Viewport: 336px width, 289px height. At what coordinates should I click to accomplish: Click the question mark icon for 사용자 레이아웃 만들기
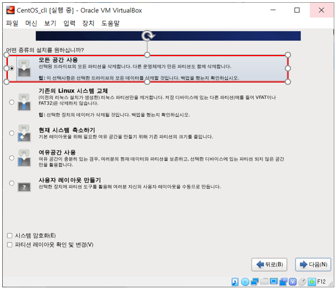[24, 187]
